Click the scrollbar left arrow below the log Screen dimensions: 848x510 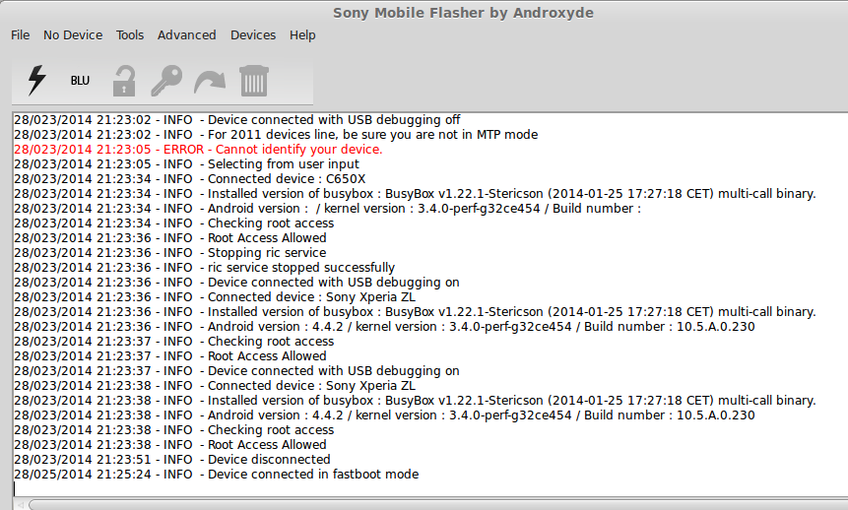point(21,505)
